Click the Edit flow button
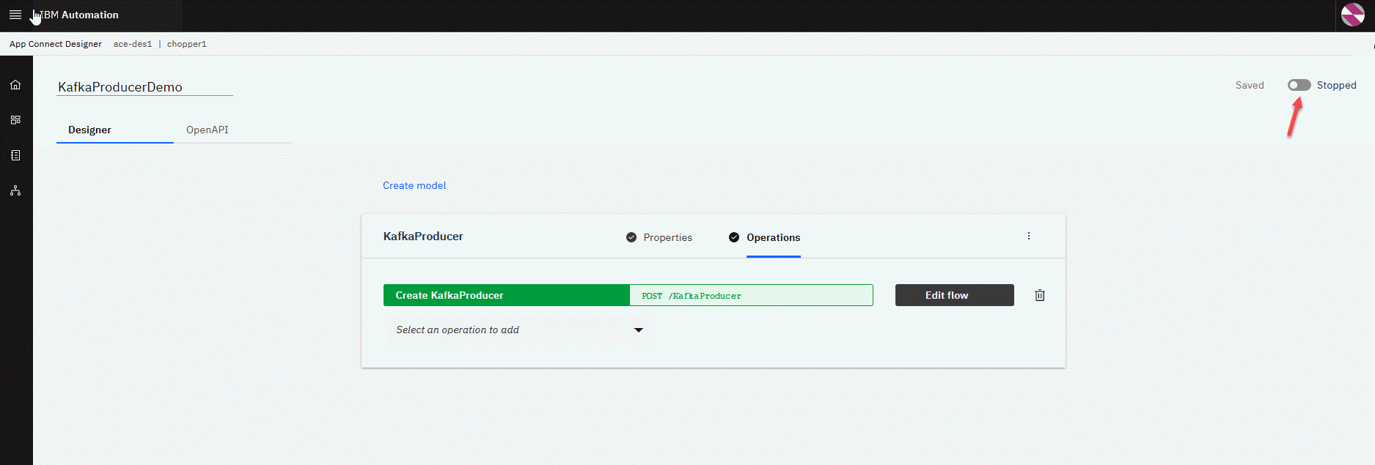Viewport: 1375px width, 465px height. 954,295
